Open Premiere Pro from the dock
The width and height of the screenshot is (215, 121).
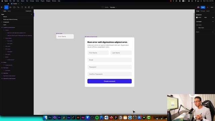(59, 118)
